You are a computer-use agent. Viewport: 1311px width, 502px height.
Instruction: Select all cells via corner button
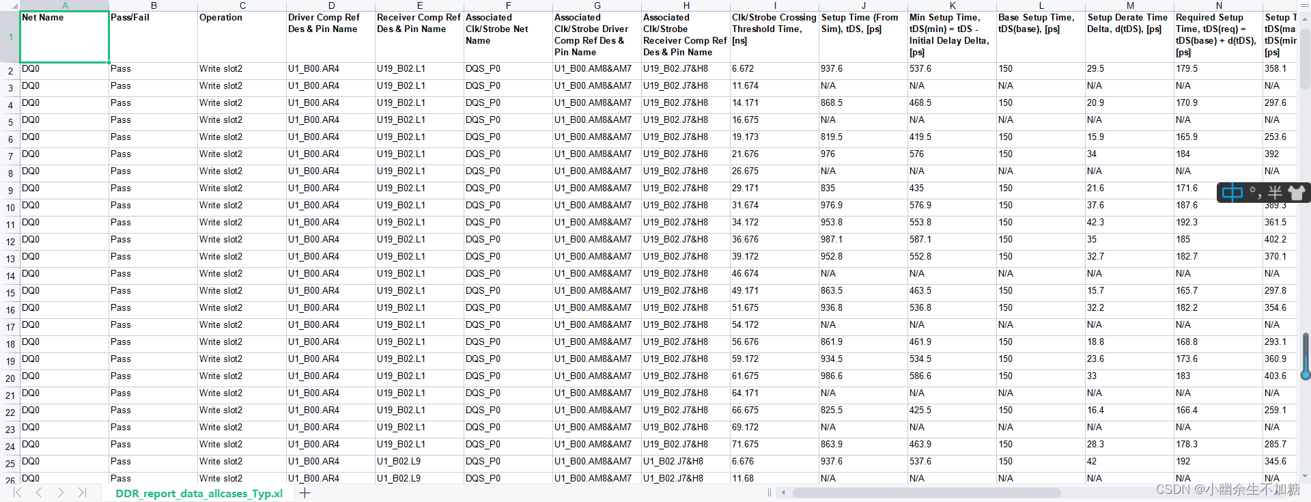coord(10,5)
